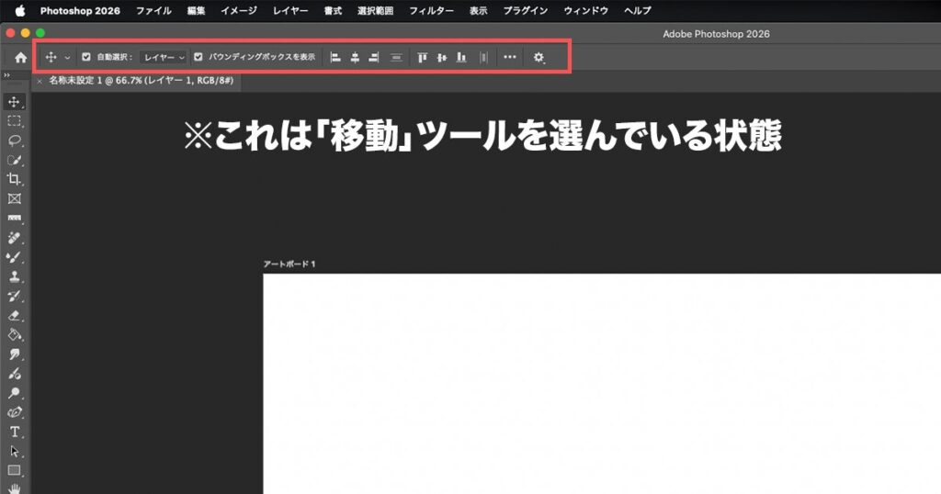The image size is (941, 494).
Task: Select the Horizontal Type tool
Action: point(15,432)
